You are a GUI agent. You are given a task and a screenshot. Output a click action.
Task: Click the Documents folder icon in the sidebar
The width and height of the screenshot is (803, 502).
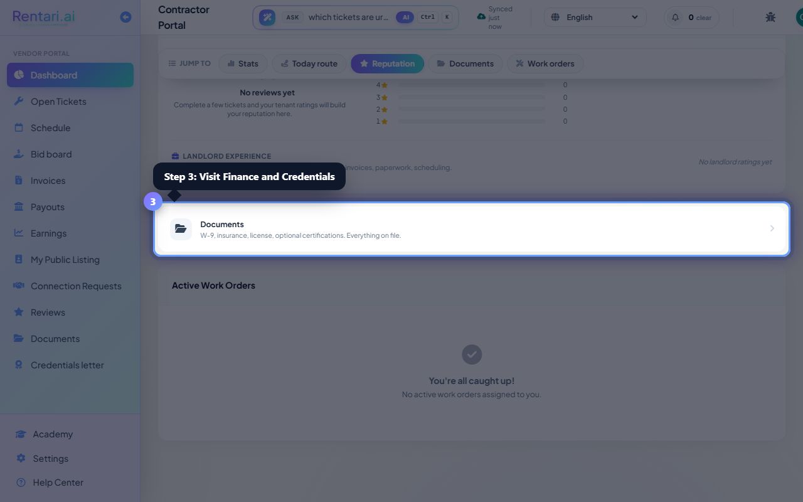click(19, 338)
